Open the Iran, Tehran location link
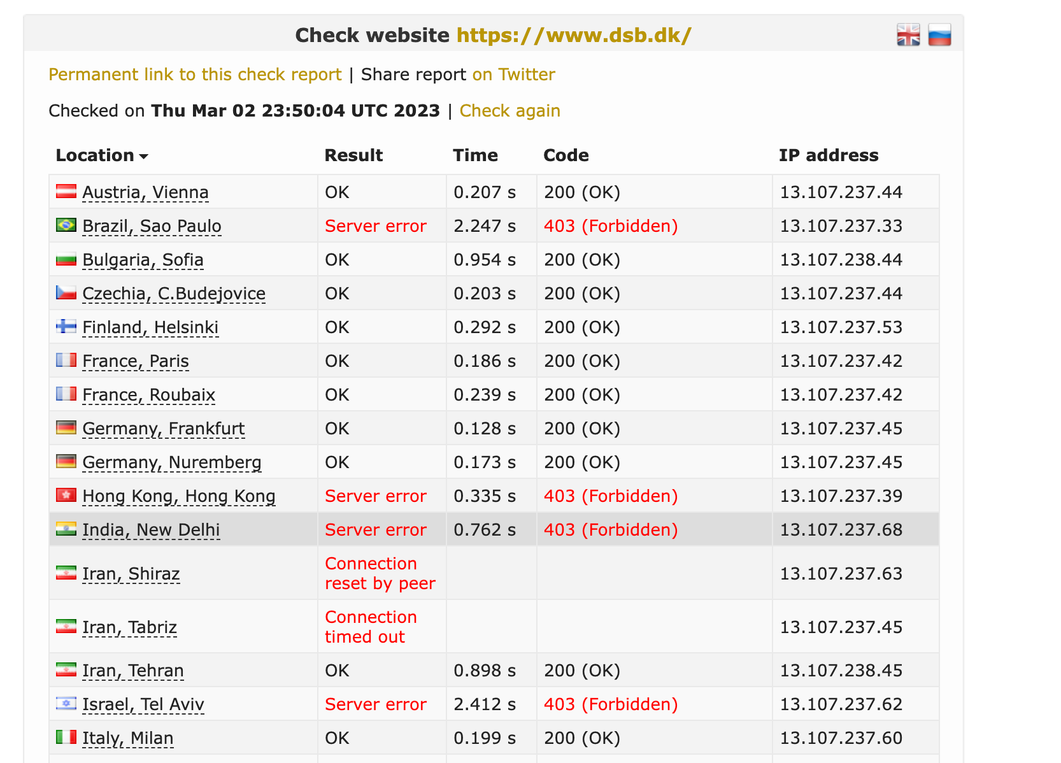This screenshot has height=763, width=1061. click(133, 671)
